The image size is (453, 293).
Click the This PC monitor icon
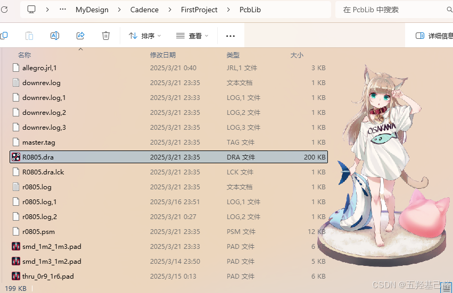31,10
